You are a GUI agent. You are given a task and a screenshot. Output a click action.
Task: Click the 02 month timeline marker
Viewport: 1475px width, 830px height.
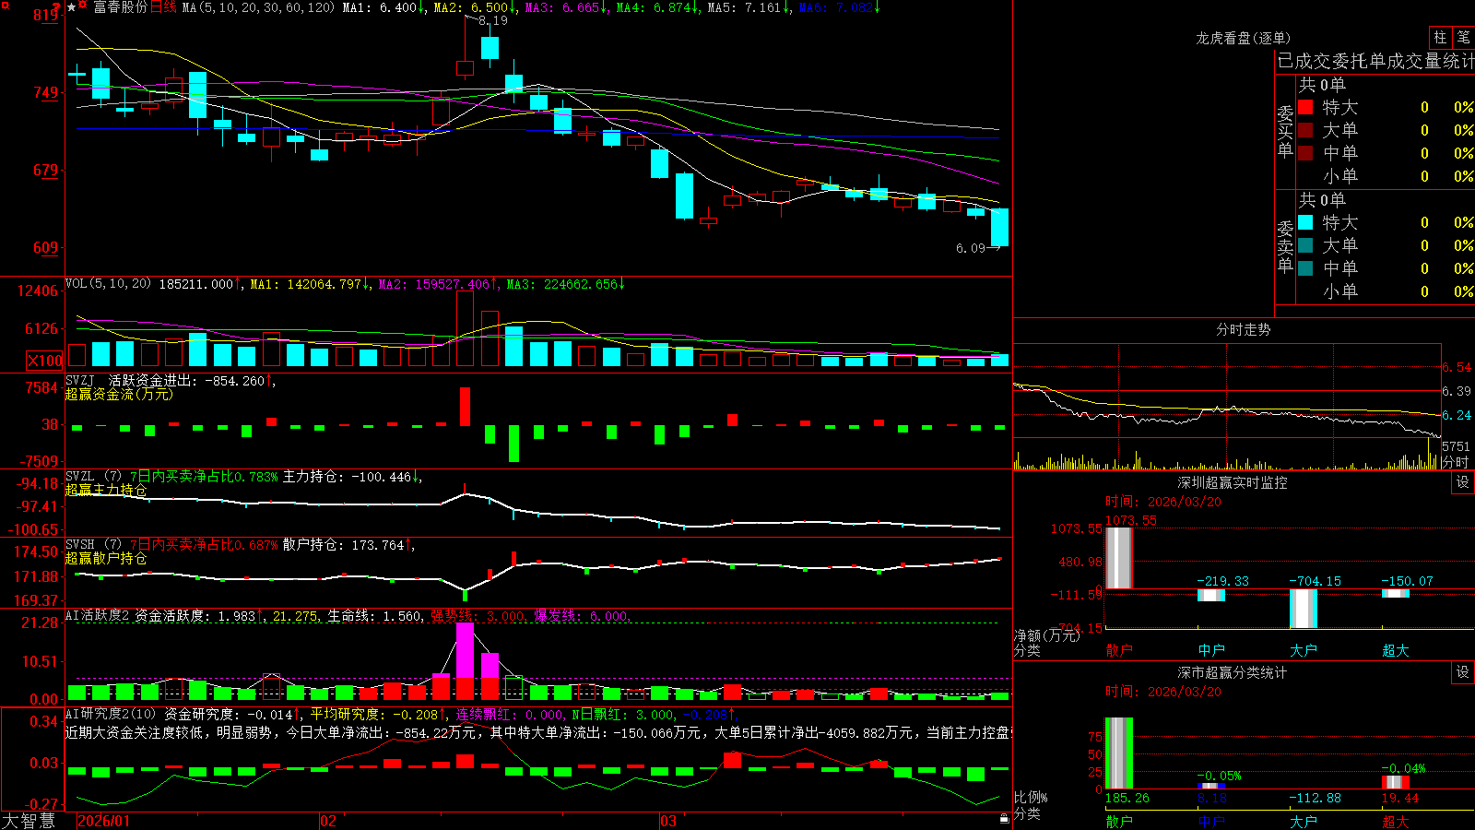328,821
